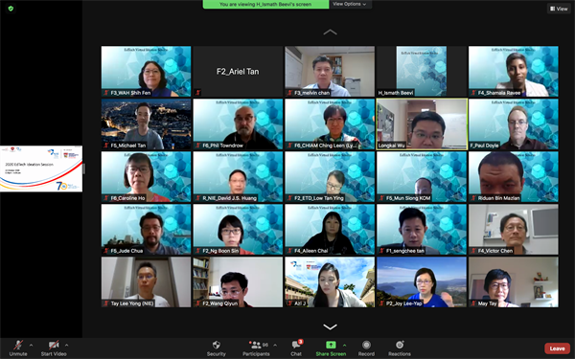The width and height of the screenshot is (575, 359).
Task: Select F4_Aileen Chai video tile
Action: pos(330,230)
